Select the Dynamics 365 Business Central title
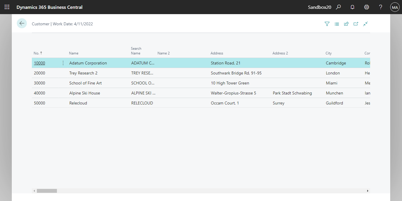The height and width of the screenshot is (201, 402). (49, 7)
